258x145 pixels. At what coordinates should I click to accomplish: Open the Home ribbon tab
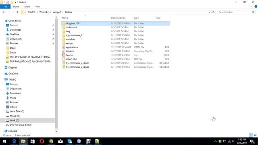tap(16, 6)
